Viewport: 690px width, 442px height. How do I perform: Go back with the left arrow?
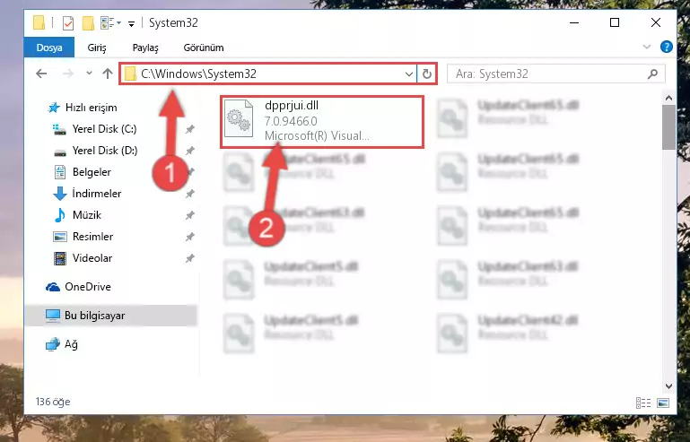pos(41,74)
